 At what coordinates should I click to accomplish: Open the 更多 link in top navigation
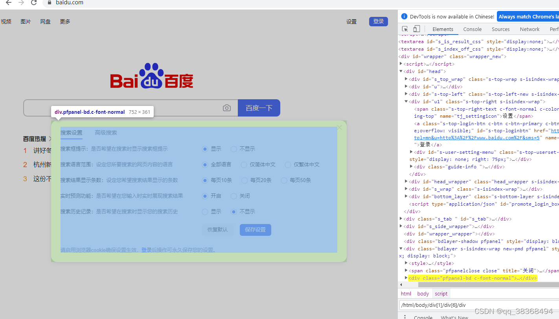pyautogui.click(x=65, y=22)
